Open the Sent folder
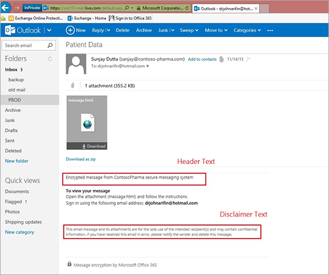The image size is (329, 275). click(x=10, y=141)
